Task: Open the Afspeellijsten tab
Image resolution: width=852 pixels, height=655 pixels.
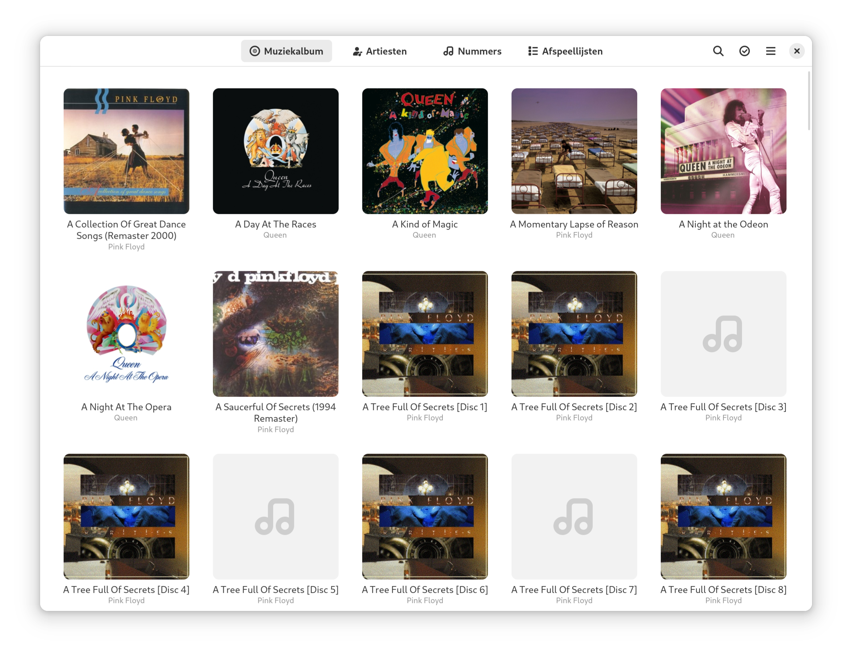Action: tap(565, 51)
